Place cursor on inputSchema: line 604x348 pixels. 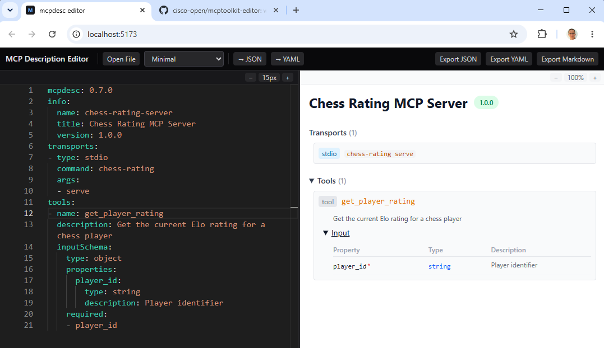pos(84,247)
